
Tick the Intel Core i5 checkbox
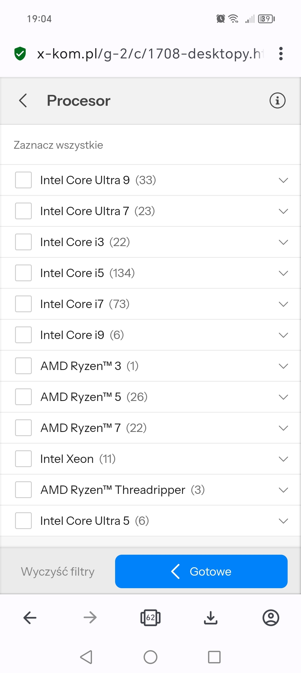tap(23, 273)
